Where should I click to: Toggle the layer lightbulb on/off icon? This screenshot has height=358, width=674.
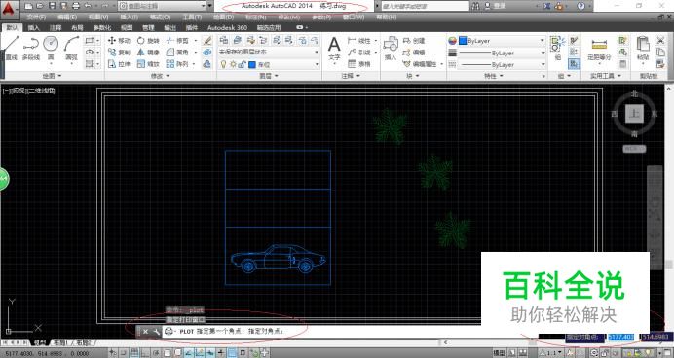pyautogui.click(x=223, y=64)
